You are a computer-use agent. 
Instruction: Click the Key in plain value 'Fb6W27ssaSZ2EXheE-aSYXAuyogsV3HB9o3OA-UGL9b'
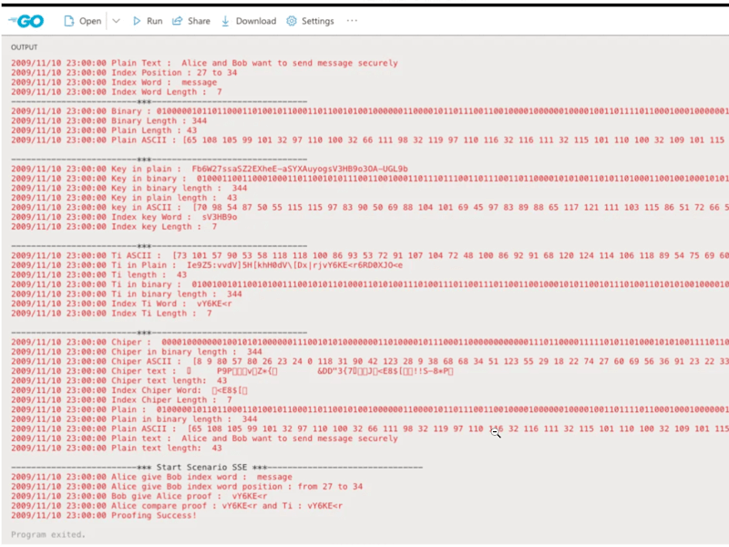(x=300, y=169)
